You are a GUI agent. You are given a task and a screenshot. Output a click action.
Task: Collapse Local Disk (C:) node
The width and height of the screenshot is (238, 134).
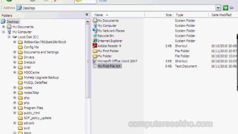point(9,37)
